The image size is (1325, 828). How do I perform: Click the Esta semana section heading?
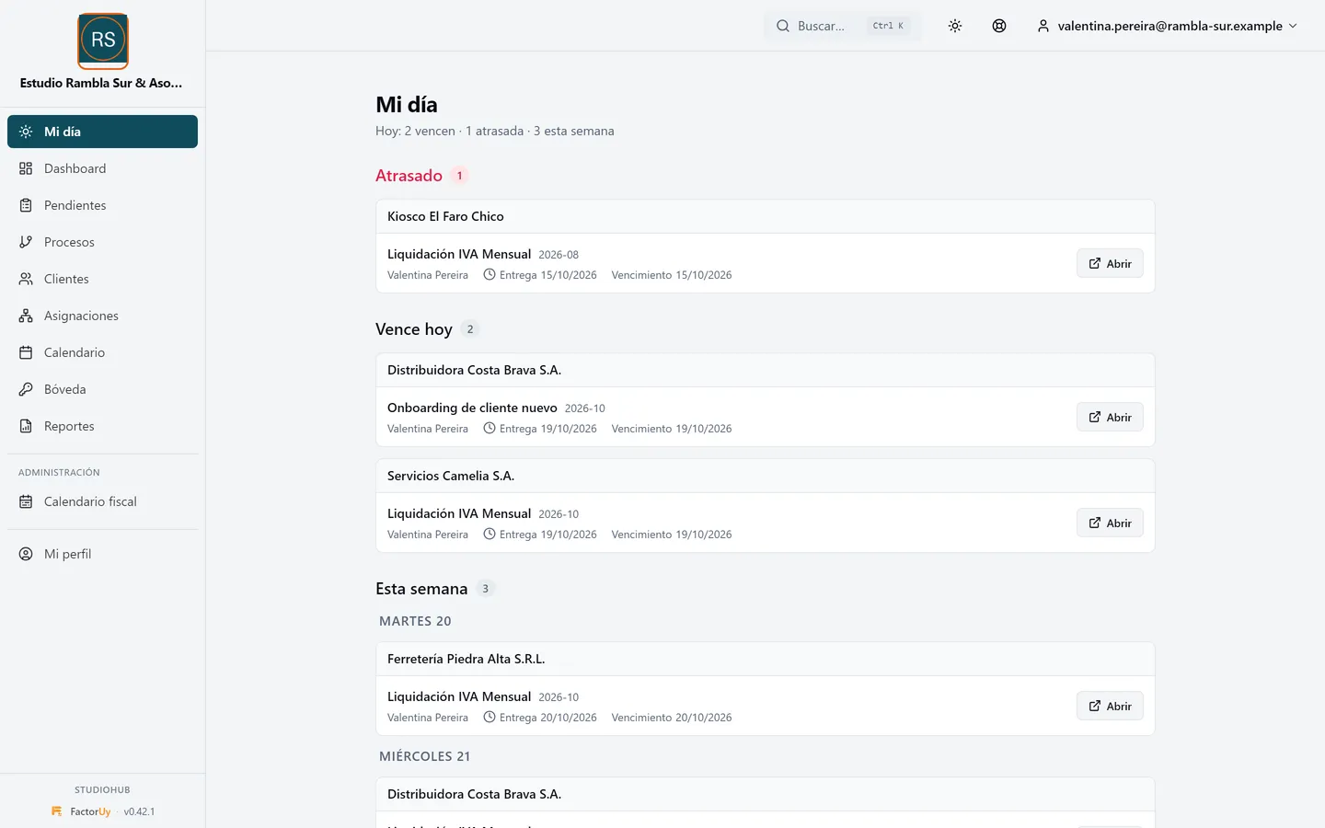(421, 589)
